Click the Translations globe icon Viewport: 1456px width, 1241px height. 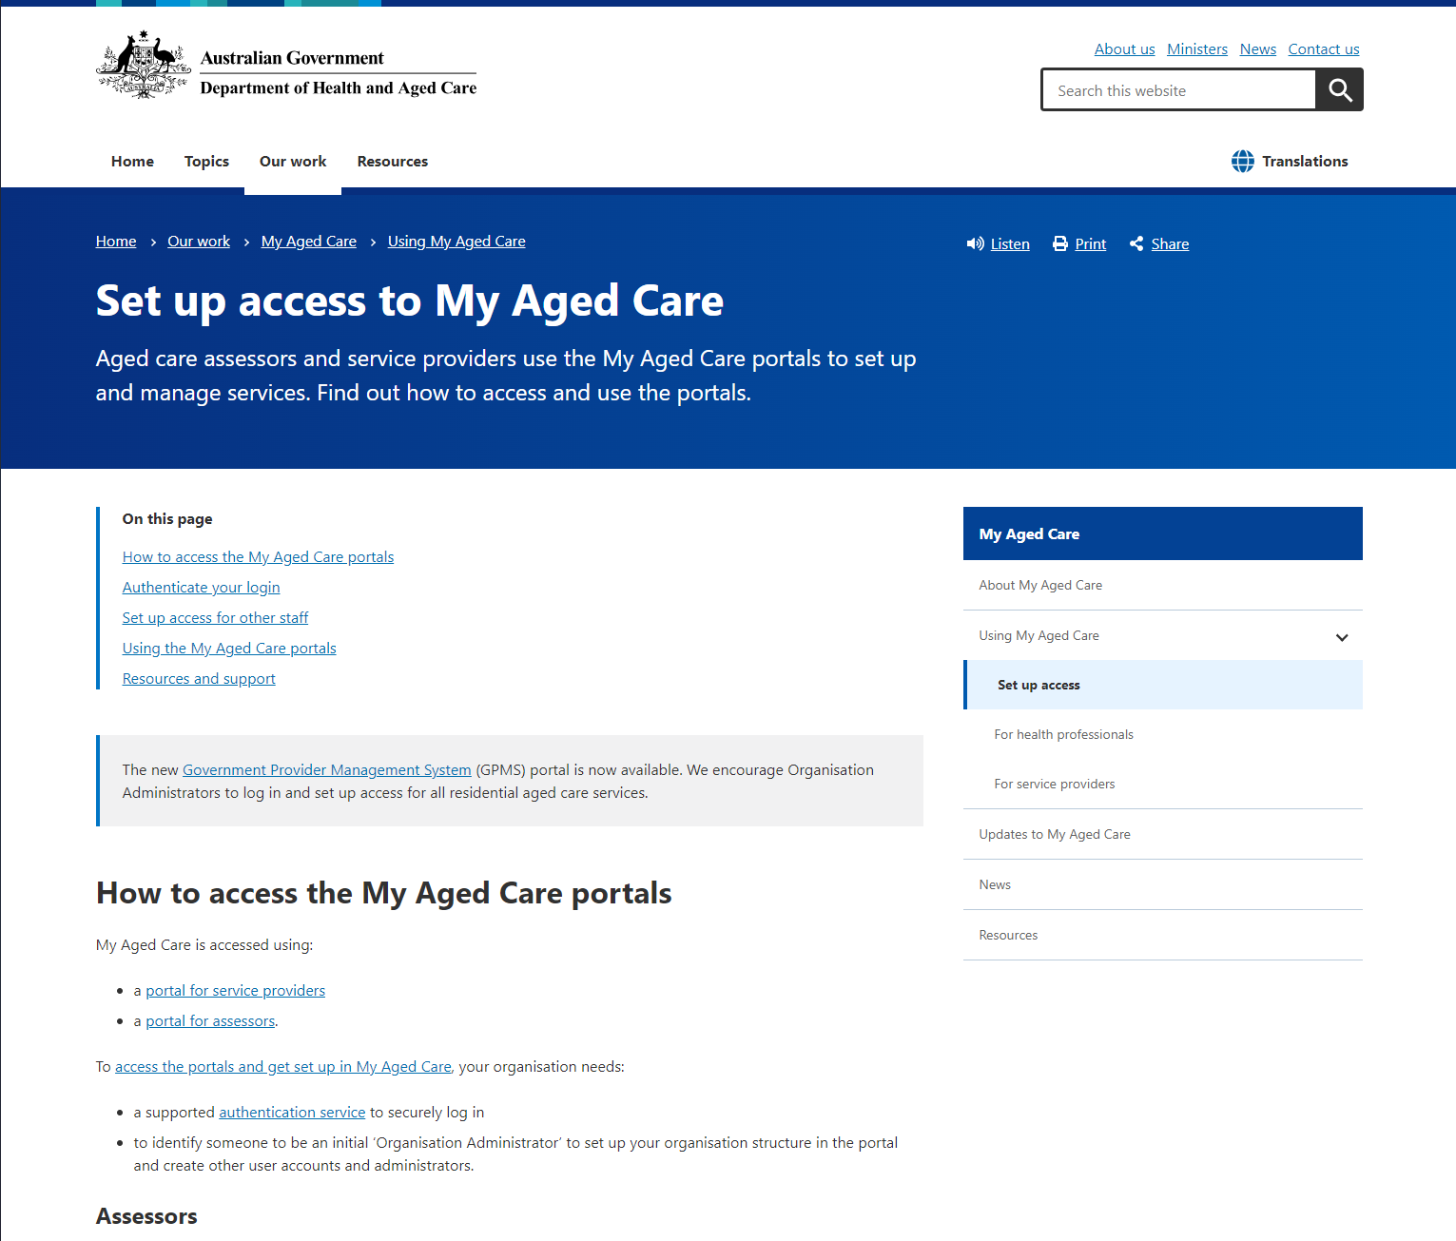coord(1242,162)
